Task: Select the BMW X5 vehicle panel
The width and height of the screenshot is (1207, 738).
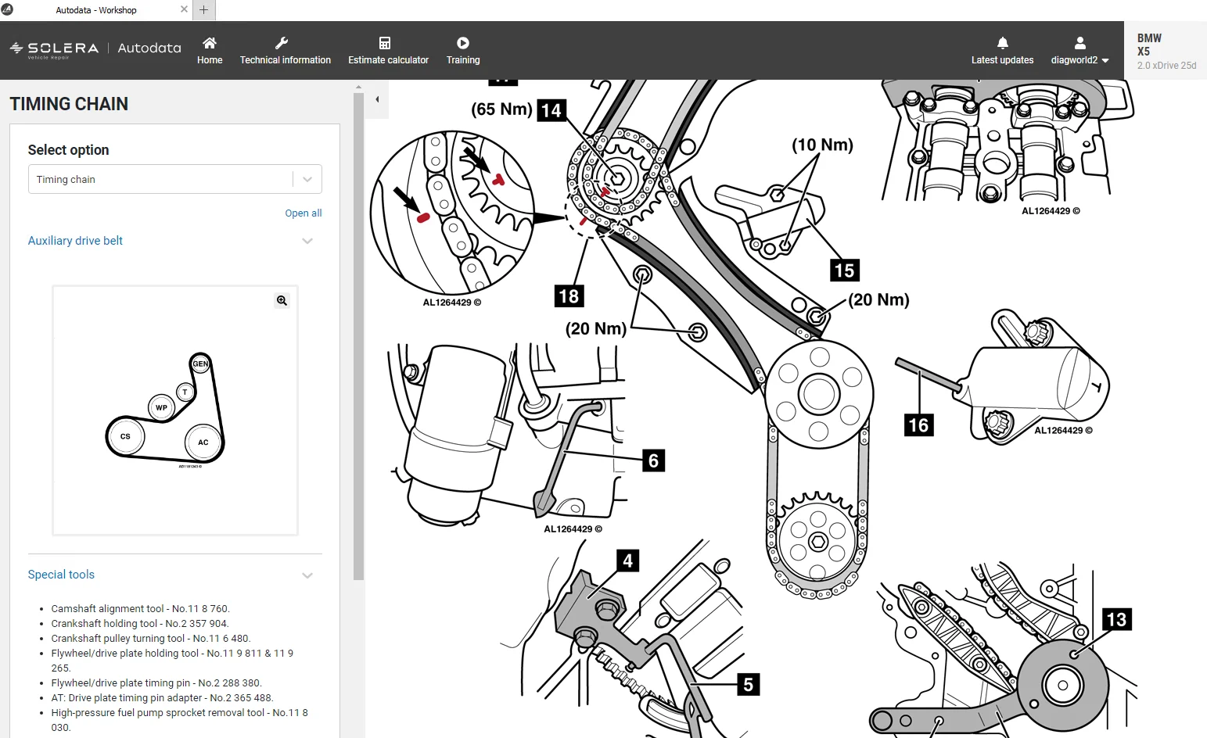Action: (x=1166, y=51)
